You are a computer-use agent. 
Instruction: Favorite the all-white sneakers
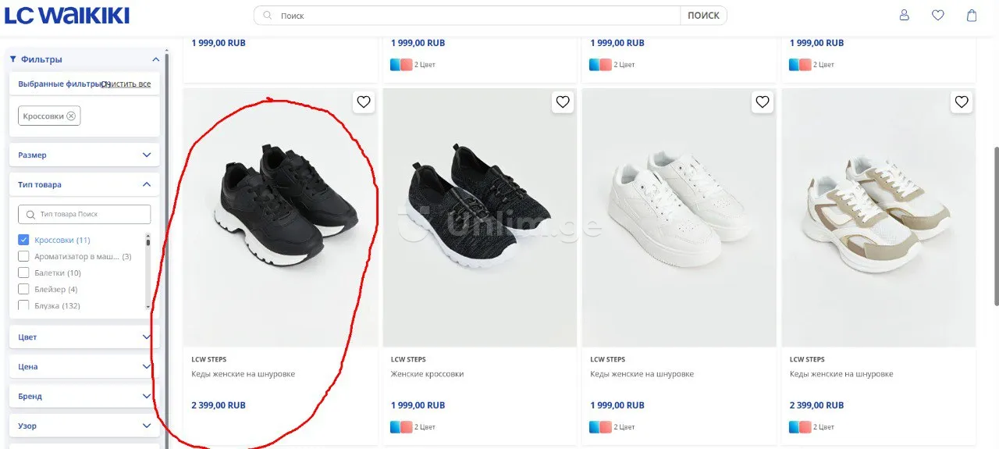763,102
